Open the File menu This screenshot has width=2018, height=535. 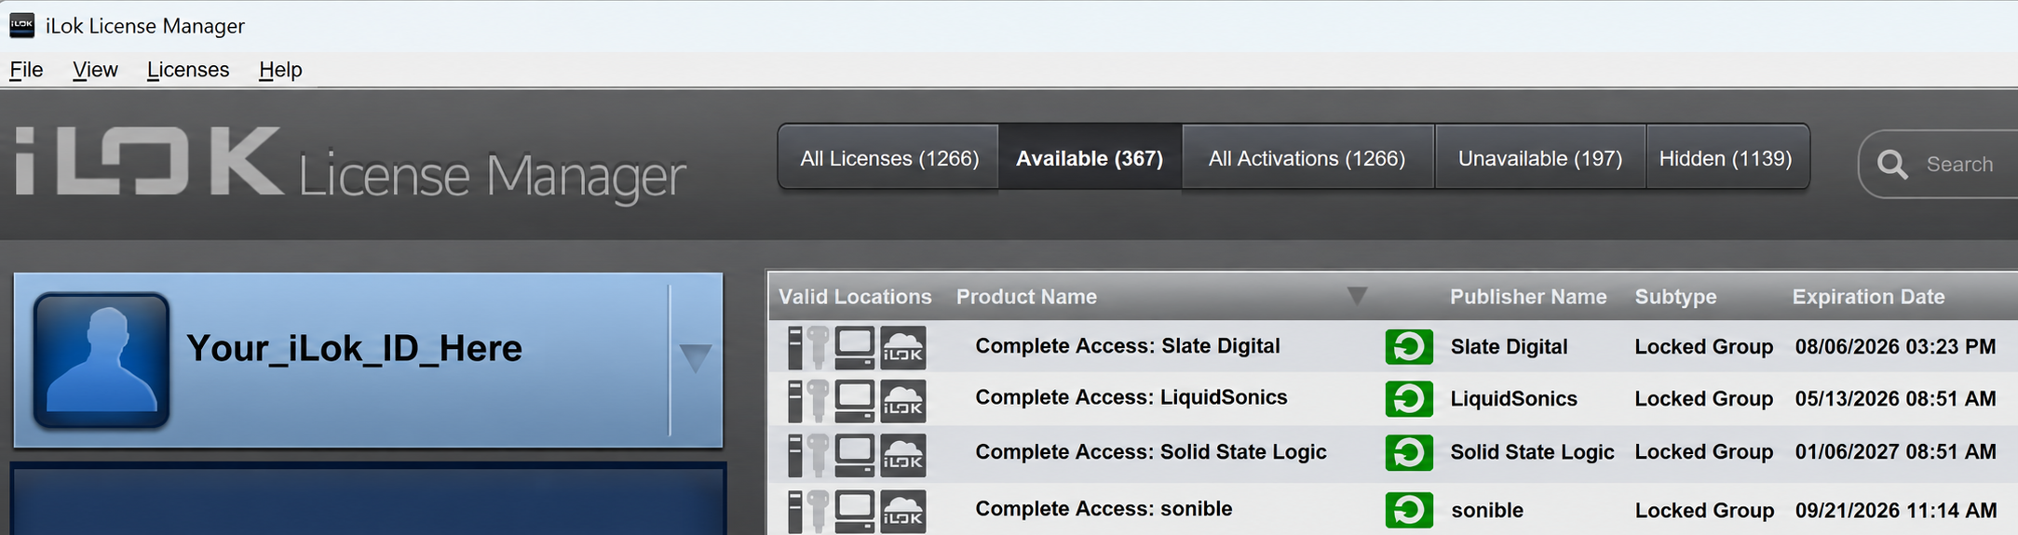coord(26,70)
